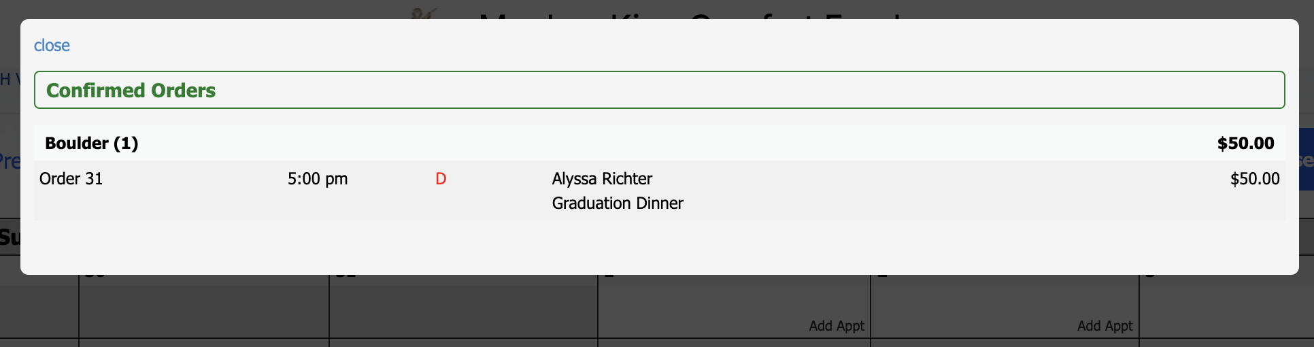Click customer name Alyssa Richter
Image resolution: width=1314 pixels, height=347 pixels.
[602, 179]
